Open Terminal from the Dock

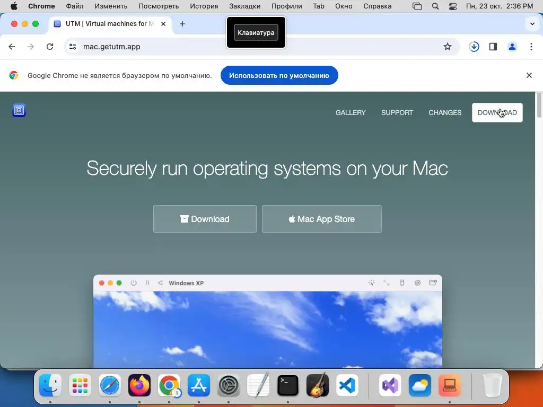[288, 385]
